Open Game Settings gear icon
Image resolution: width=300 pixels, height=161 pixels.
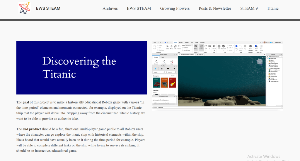coord(250,47)
